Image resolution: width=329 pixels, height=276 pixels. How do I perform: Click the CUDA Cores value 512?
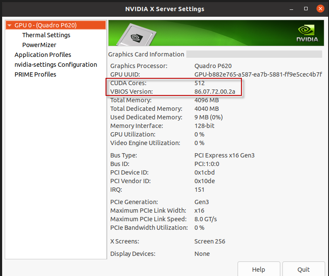click(200, 83)
